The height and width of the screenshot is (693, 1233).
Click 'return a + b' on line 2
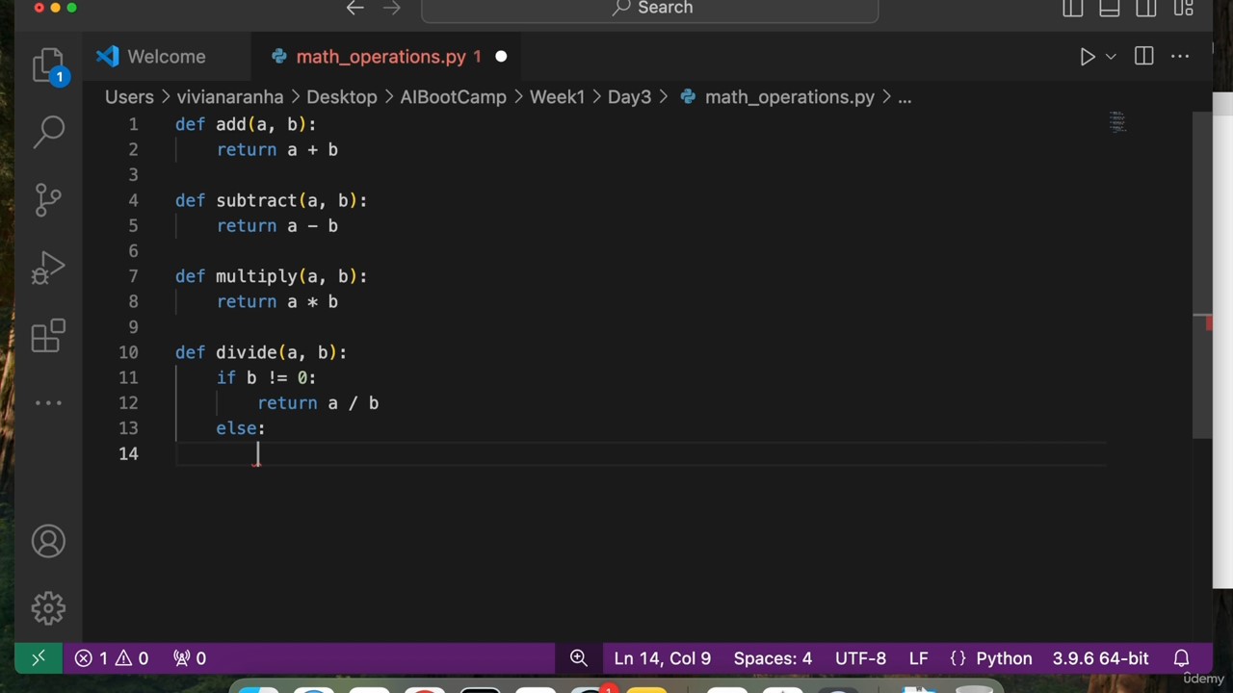277,149
